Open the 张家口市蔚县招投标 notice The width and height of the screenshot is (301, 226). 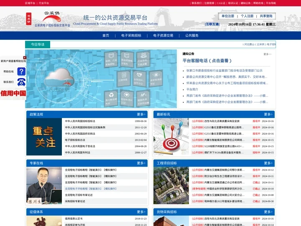[224, 71]
